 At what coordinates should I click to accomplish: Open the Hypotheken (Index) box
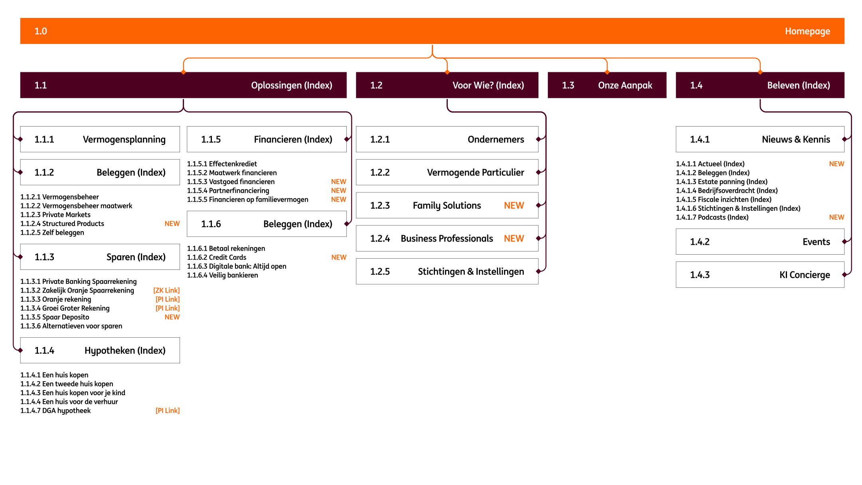tap(100, 350)
